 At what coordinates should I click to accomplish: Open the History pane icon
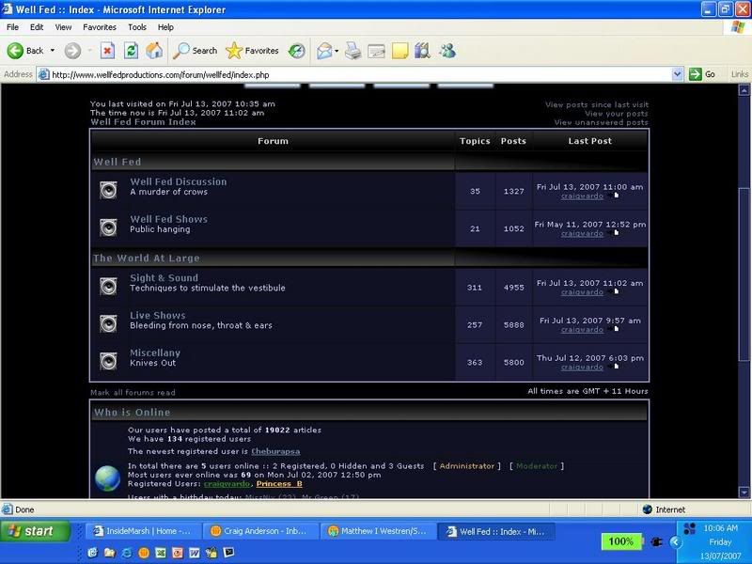[x=297, y=51]
